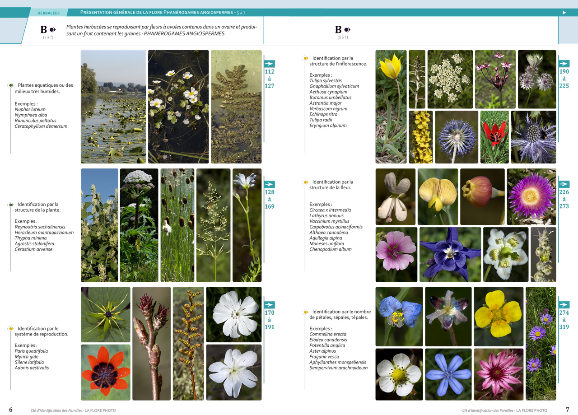Select yellow bullet beside structure de l'inflorescence
Image resolution: width=578 pixels, height=415 pixels.
pyautogui.click(x=305, y=58)
